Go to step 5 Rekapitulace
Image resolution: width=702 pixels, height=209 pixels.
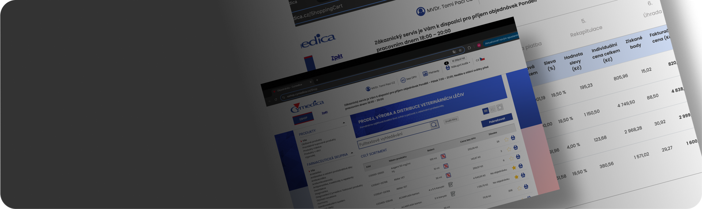(x=585, y=28)
